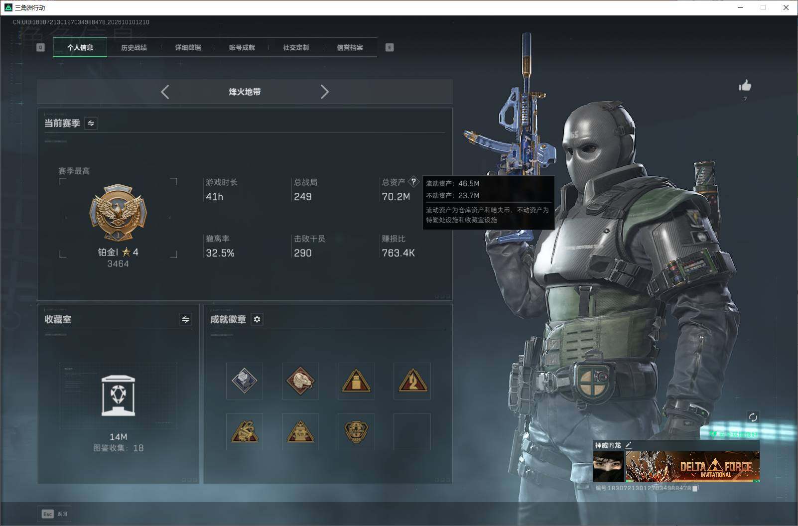798x526 pixels.
Task: Select the 铂金I rank emblem
Action: (118, 213)
